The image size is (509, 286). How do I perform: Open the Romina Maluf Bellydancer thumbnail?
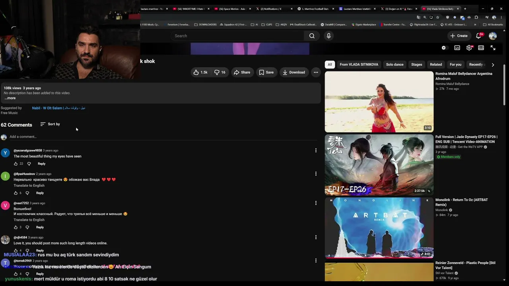pos(379,102)
